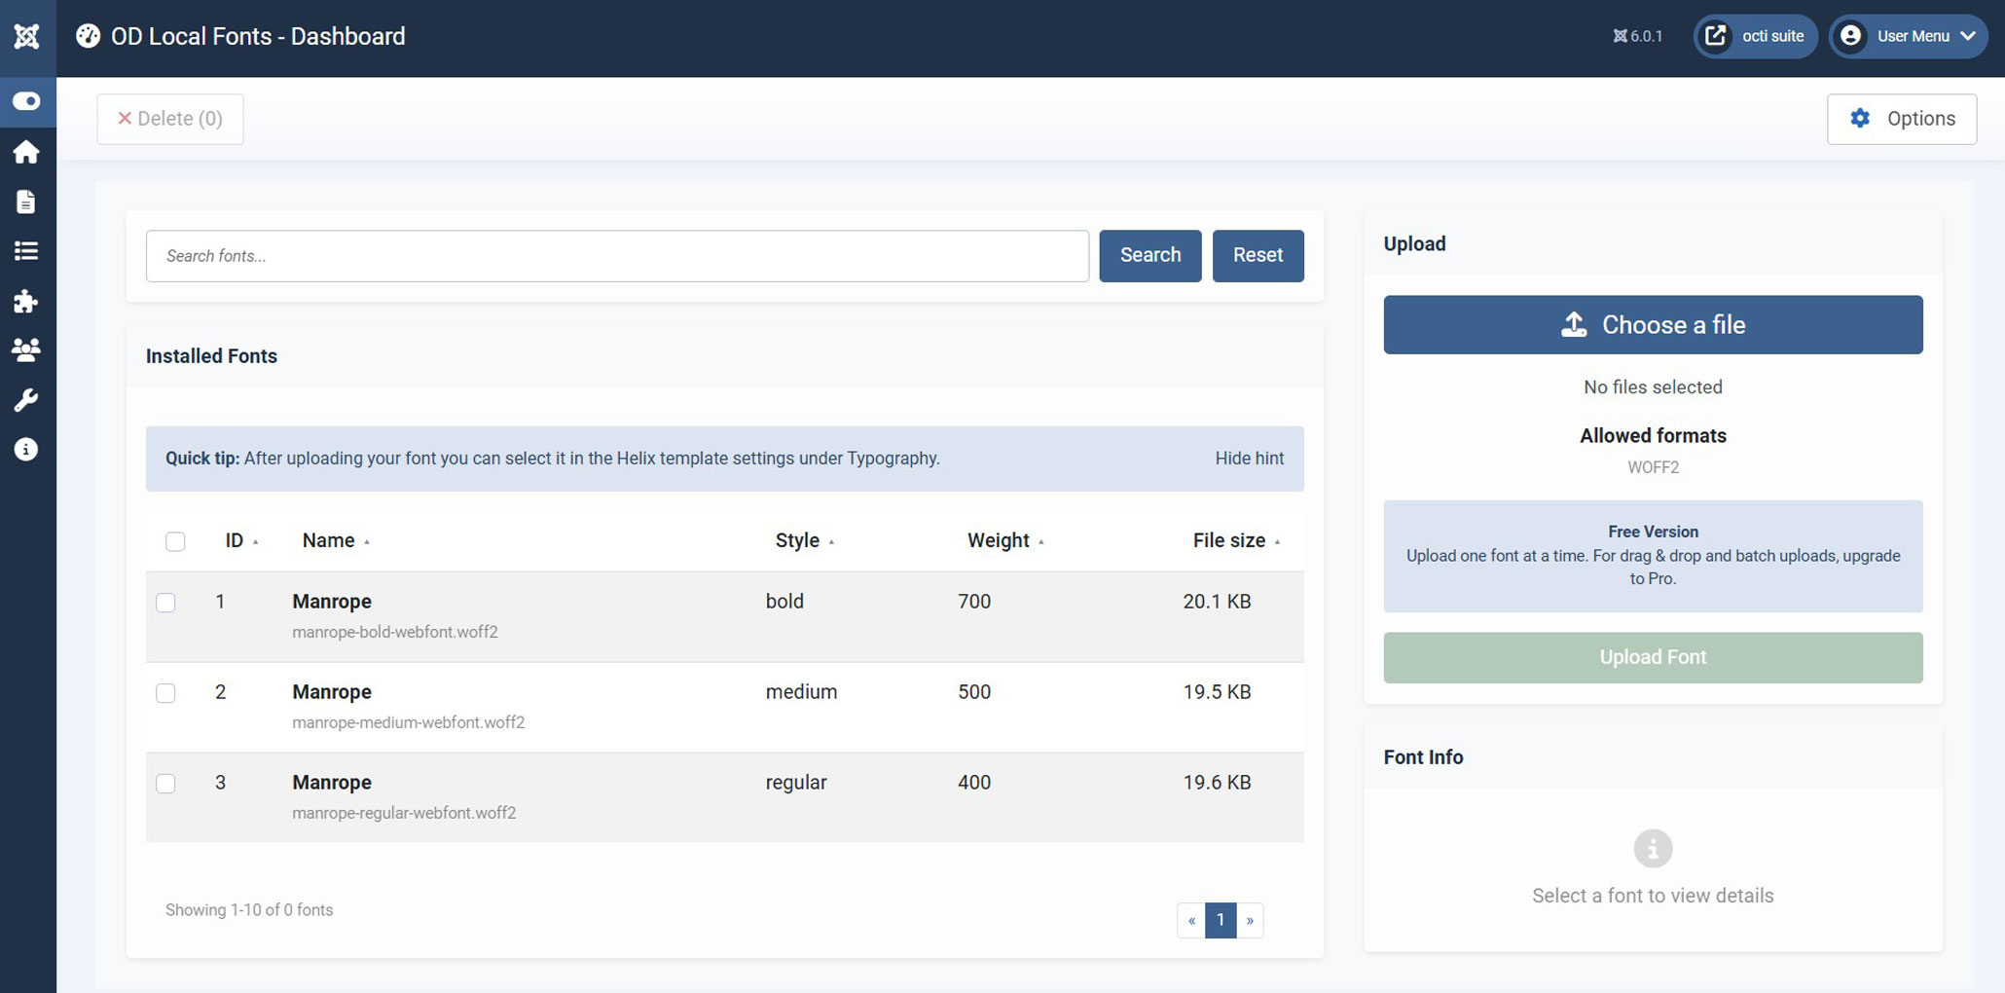Click the Joomla logo icon
The height and width of the screenshot is (993, 2005).
click(x=26, y=37)
